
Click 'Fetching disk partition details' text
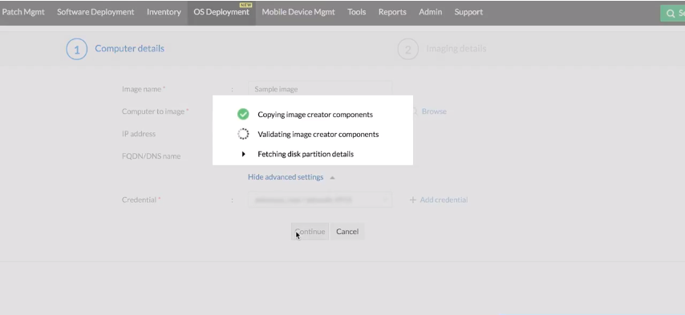click(x=306, y=154)
